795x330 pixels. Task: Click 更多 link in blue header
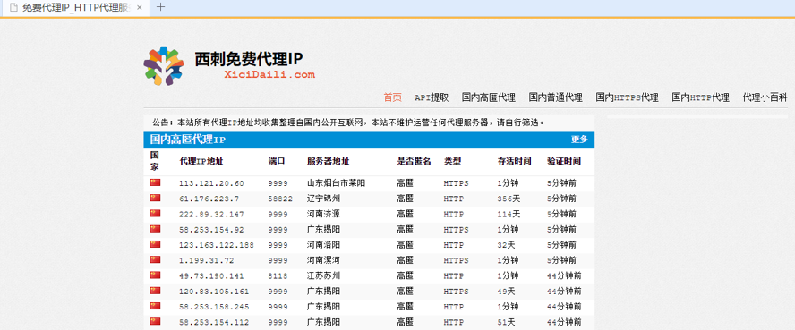(579, 140)
